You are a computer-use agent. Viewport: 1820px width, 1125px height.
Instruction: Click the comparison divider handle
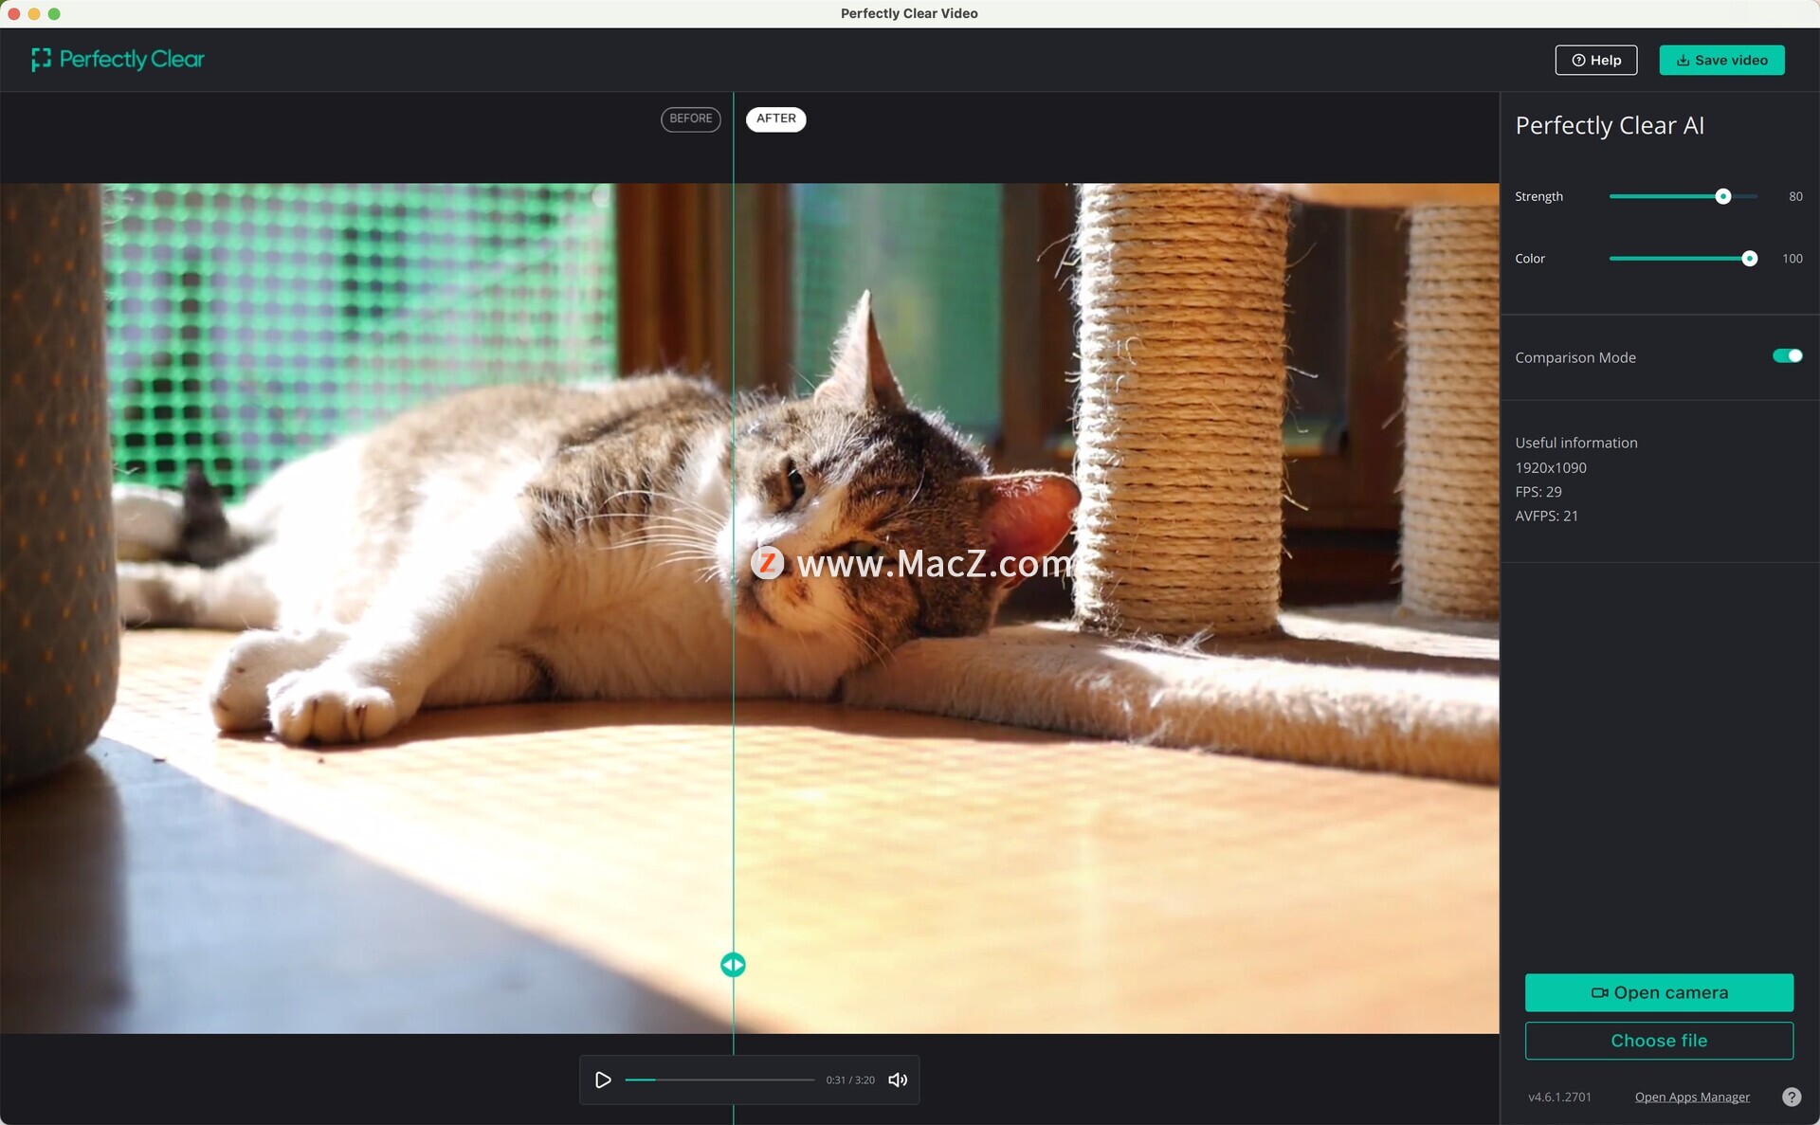[733, 965]
